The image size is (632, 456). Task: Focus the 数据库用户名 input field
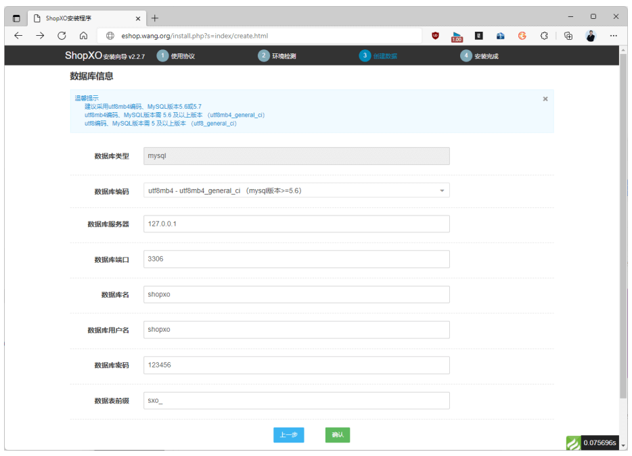coord(296,330)
